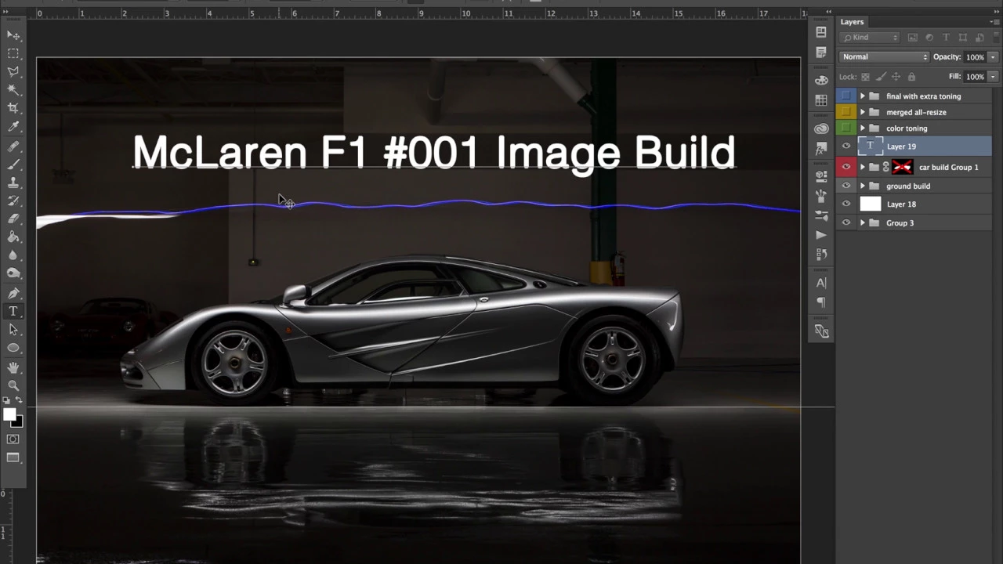Open the Paragraph panel

[821, 302]
